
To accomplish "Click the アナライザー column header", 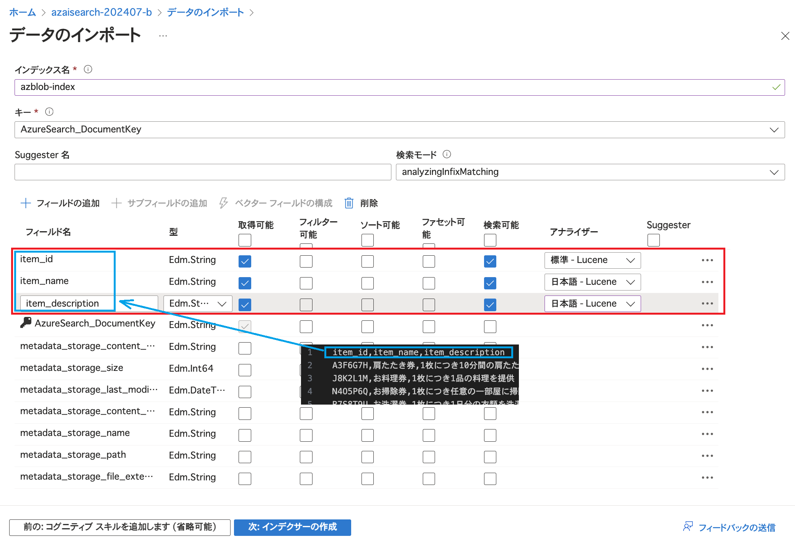I will pyautogui.click(x=574, y=232).
